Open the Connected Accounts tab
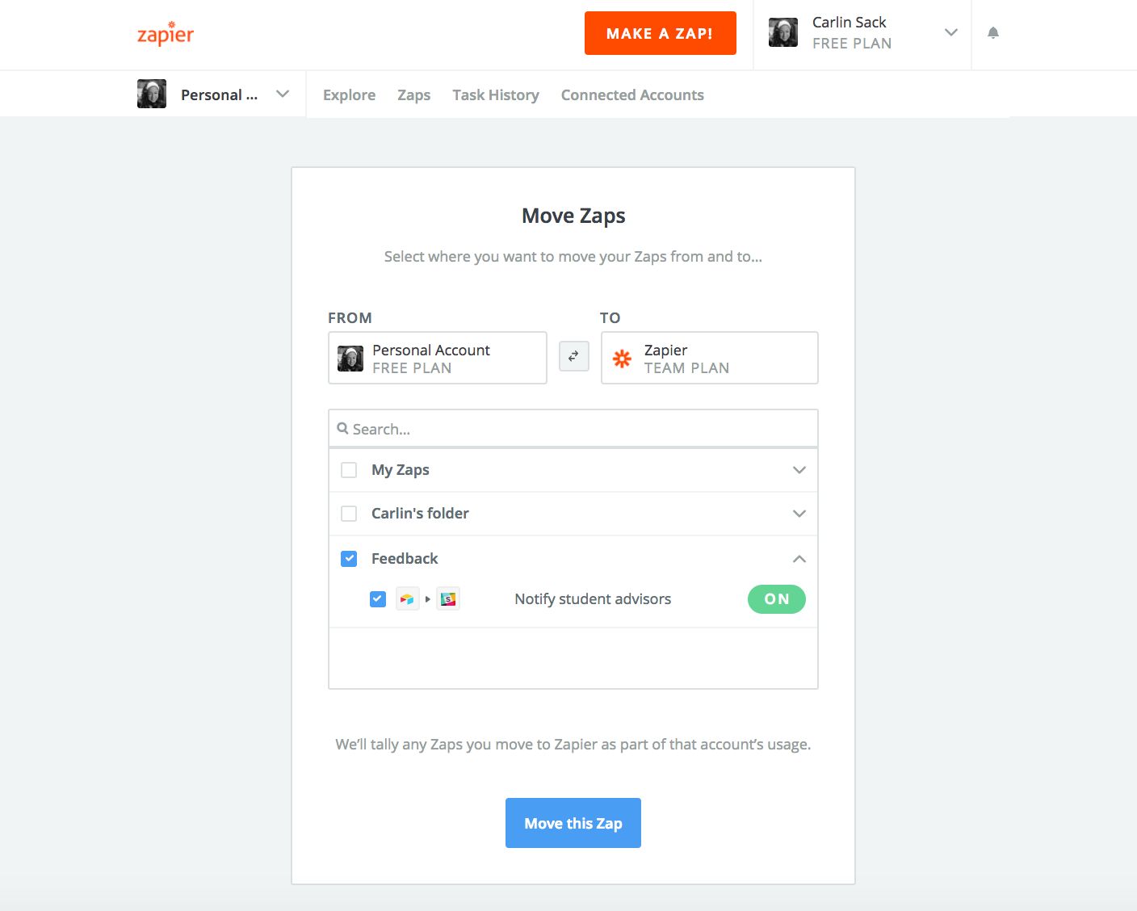 (632, 95)
